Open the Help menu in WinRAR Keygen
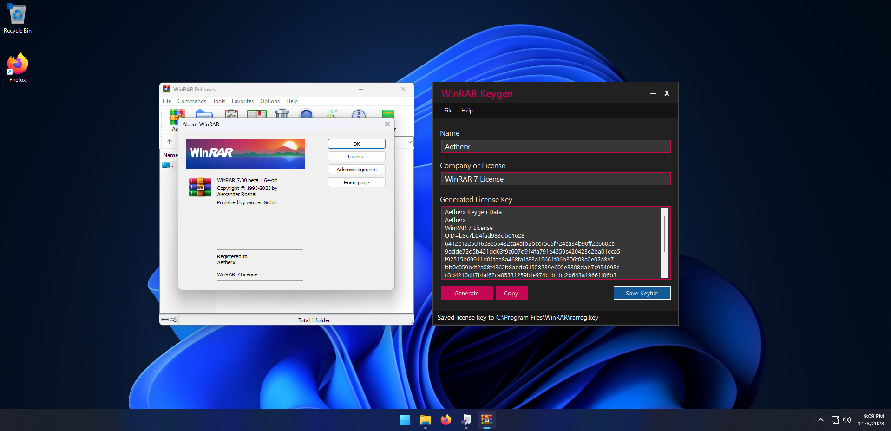The width and height of the screenshot is (891, 431). tap(467, 111)
